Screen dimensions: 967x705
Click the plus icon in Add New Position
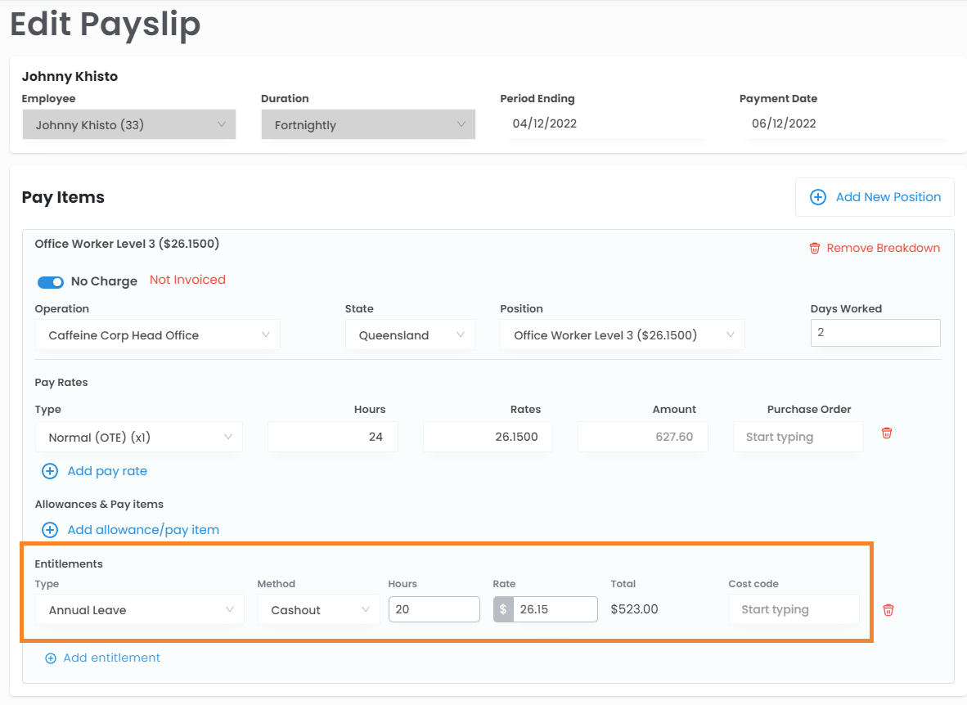817,197
